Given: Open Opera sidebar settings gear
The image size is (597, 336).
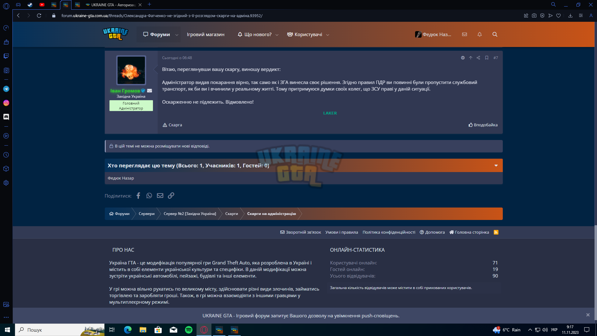Looking at the screenshot, I should pyautogui.click(x=6, y=183).
